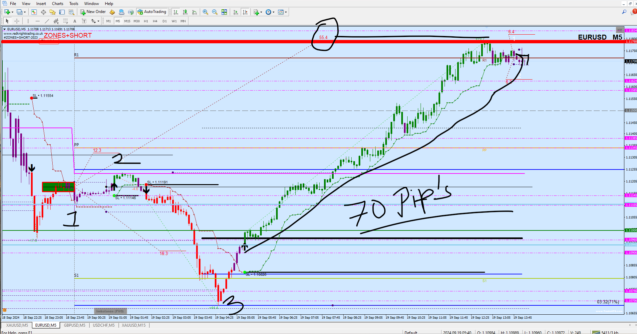Draw a vertical line on chart
The height and width of the screenshot is (334, 637).
(28, 21)
